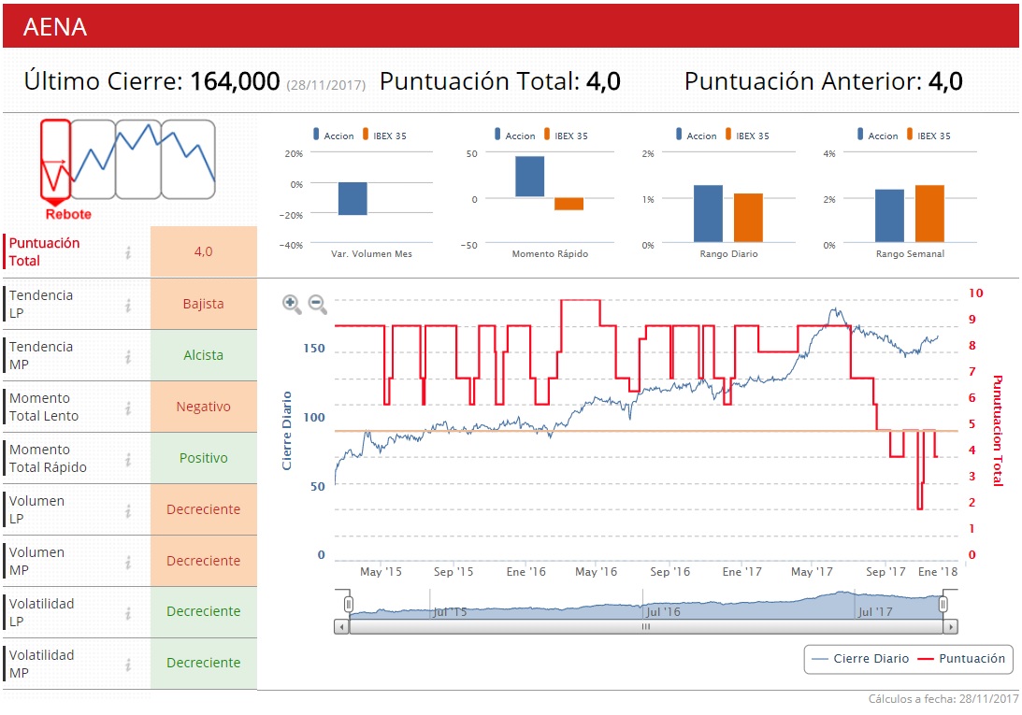Click the left handle of the range navigator
Screen dimensions: 1022x715
(x=348, y=605)
